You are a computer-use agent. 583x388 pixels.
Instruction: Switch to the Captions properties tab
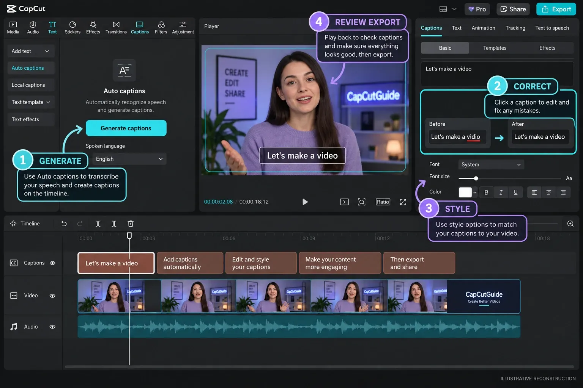click(x=431, y=28)
